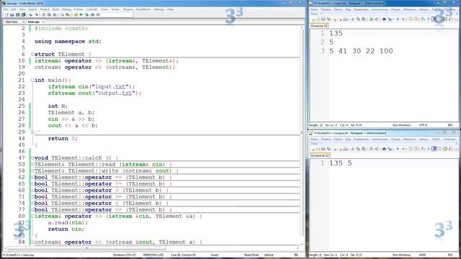Expand folded comment block at line 29
Image resolution: width=461 pixels, height=259 pixels.
pyautogui.click(x=32, y=132)
